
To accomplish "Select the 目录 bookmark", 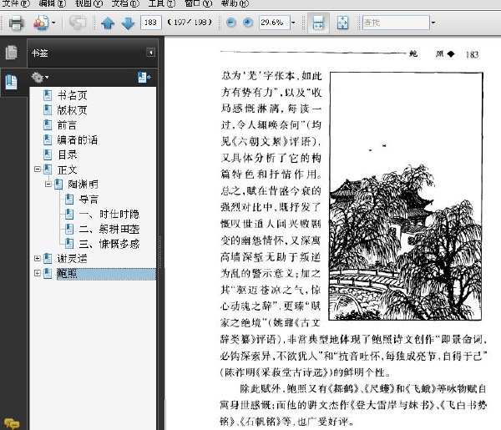I will pyautogui.click(x=67, y=154).
